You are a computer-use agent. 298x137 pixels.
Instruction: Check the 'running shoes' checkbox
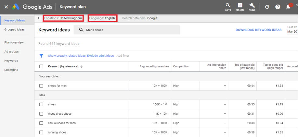pyautogui.click(x=41, y=132)
